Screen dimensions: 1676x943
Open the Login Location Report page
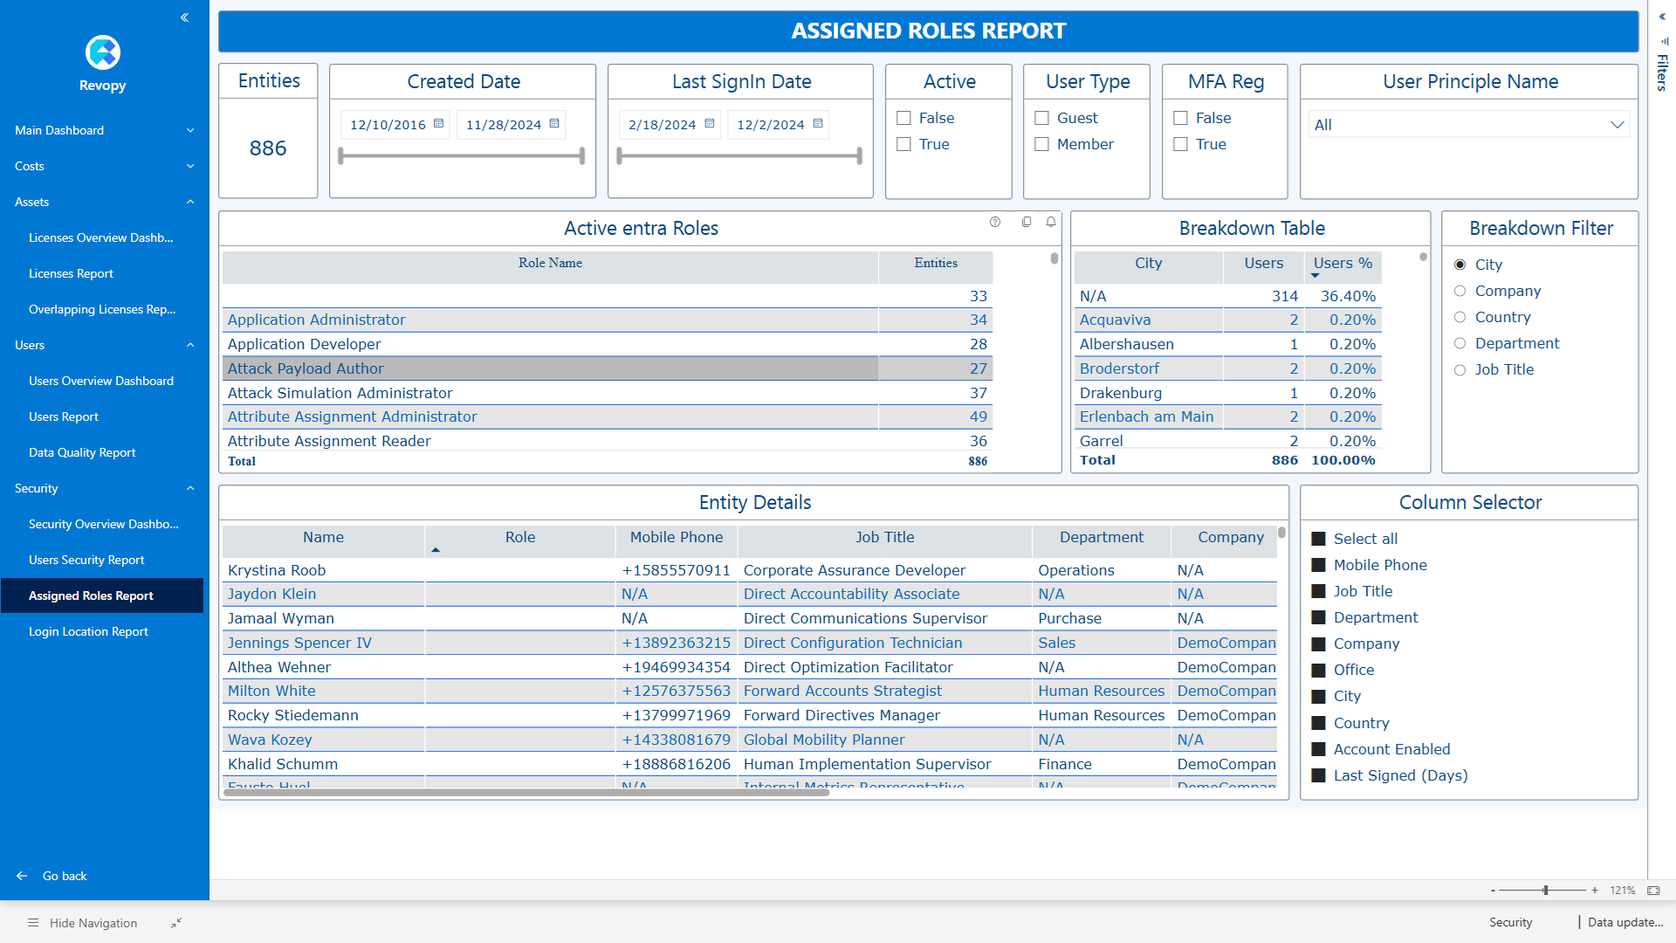tap(88, 631)
